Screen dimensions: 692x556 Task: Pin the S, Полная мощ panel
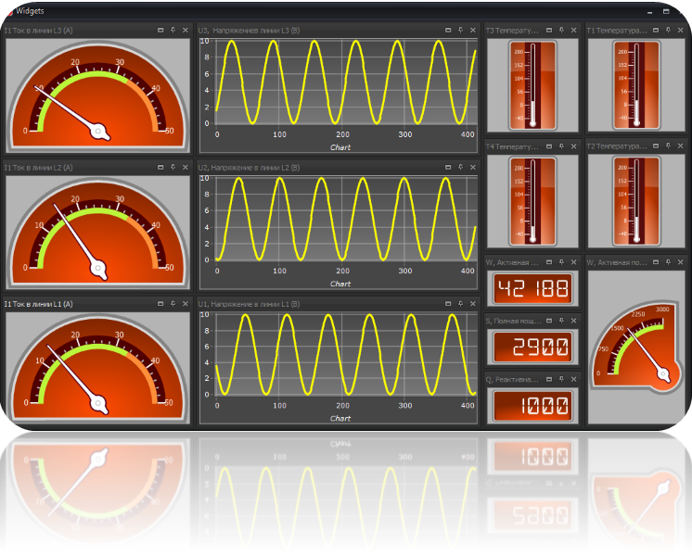pyautogui.click(x=561, y=321)
